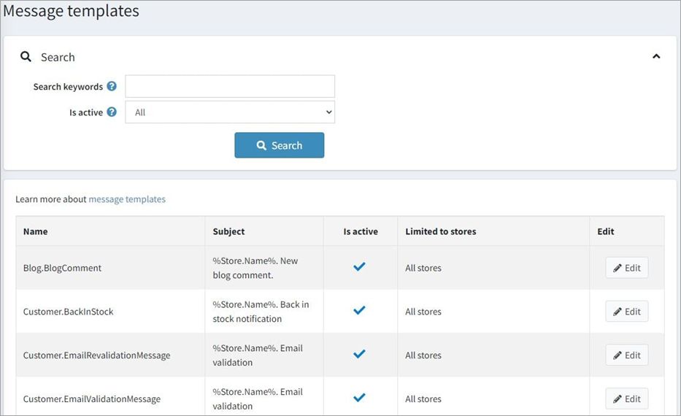Viewport: 681px width, 416px height.
Task: Open the message templates documentation link
Action: click(x=127, y=199)
